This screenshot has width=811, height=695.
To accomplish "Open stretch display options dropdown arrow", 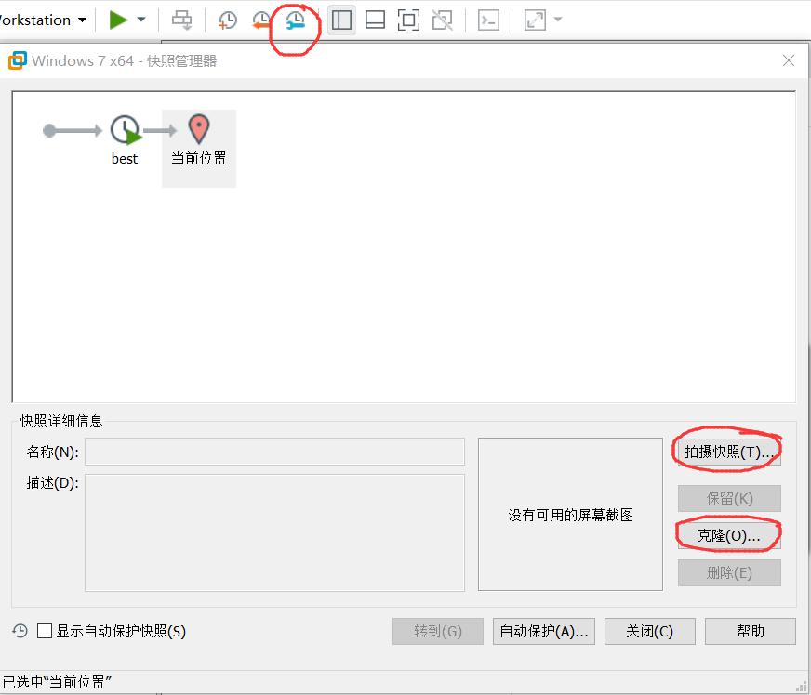I will (x=558, y=20).
